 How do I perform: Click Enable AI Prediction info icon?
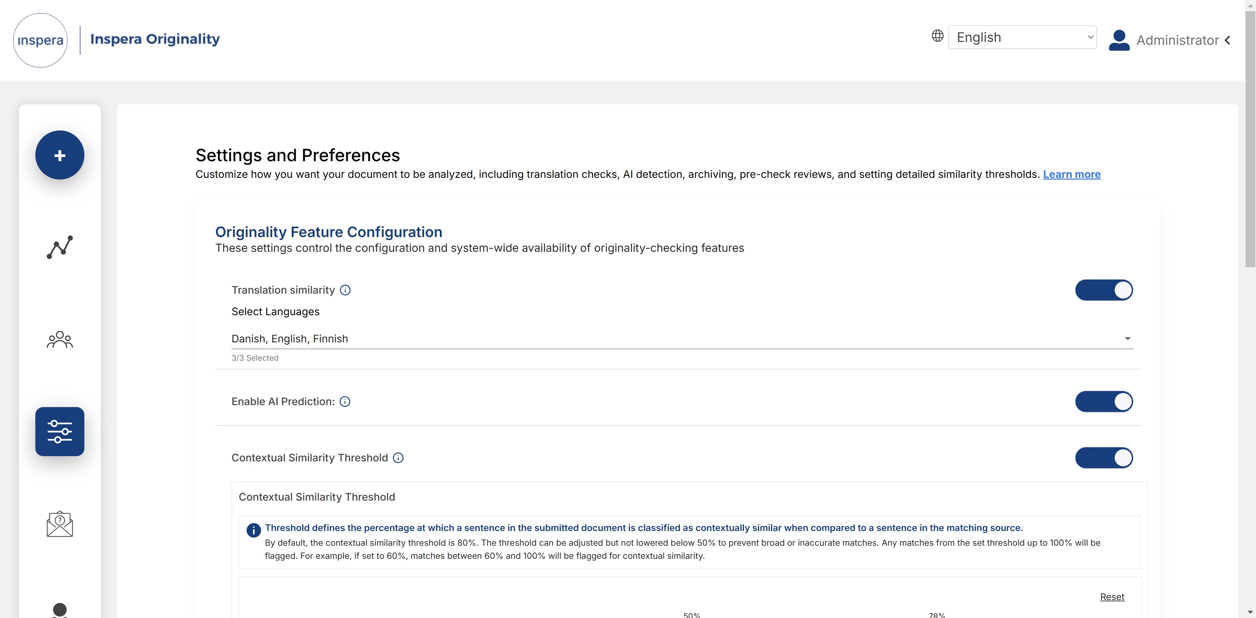point(345,402)
